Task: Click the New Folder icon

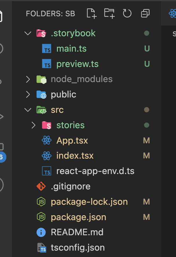Action: (x=109, y=13)
